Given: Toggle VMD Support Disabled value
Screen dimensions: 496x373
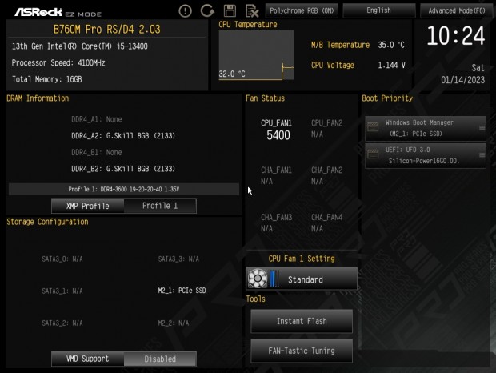Looking at the screenshot, I should pyautogui.click(x=160, y=359).
